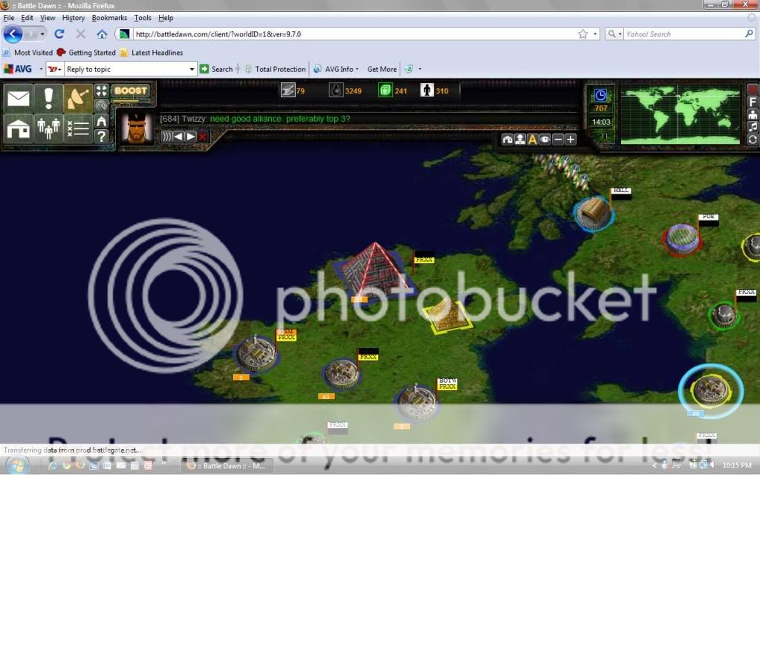Go back with Firefox back arrow
The height and width of the screenshot is (647, 760).
pos(13,34)
